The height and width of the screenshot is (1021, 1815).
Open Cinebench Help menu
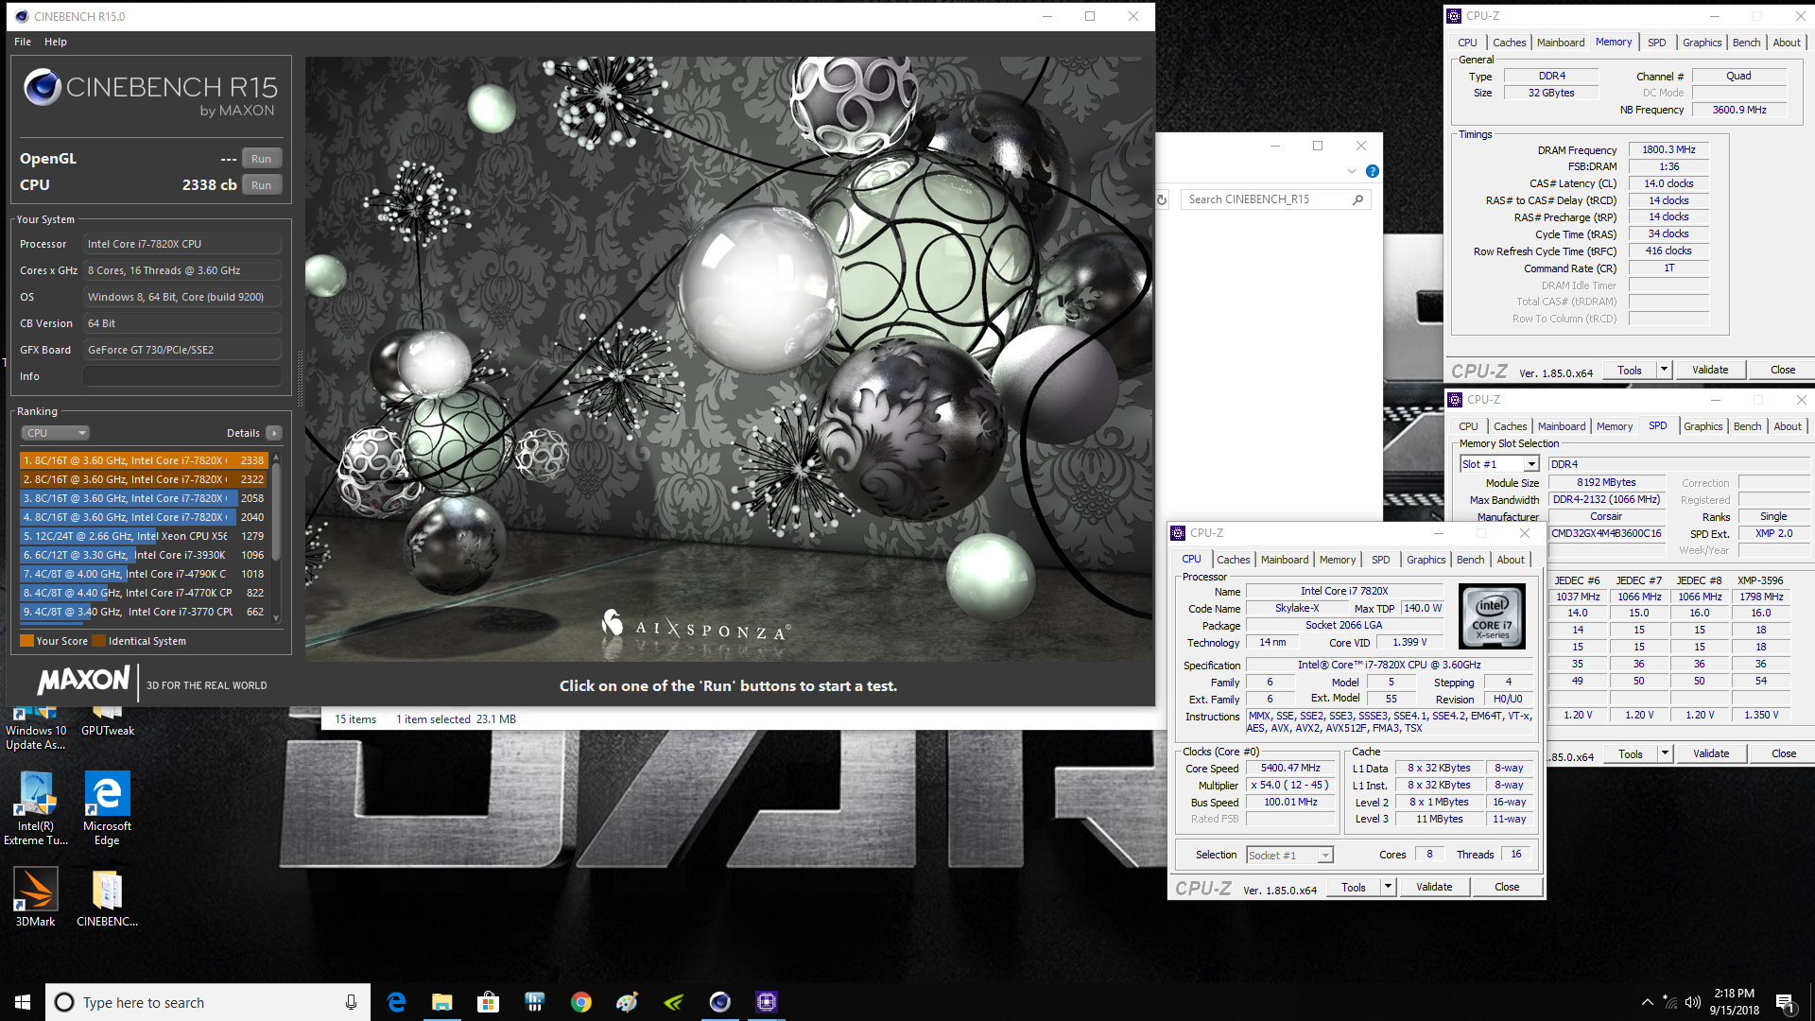(x=56, y=42)
